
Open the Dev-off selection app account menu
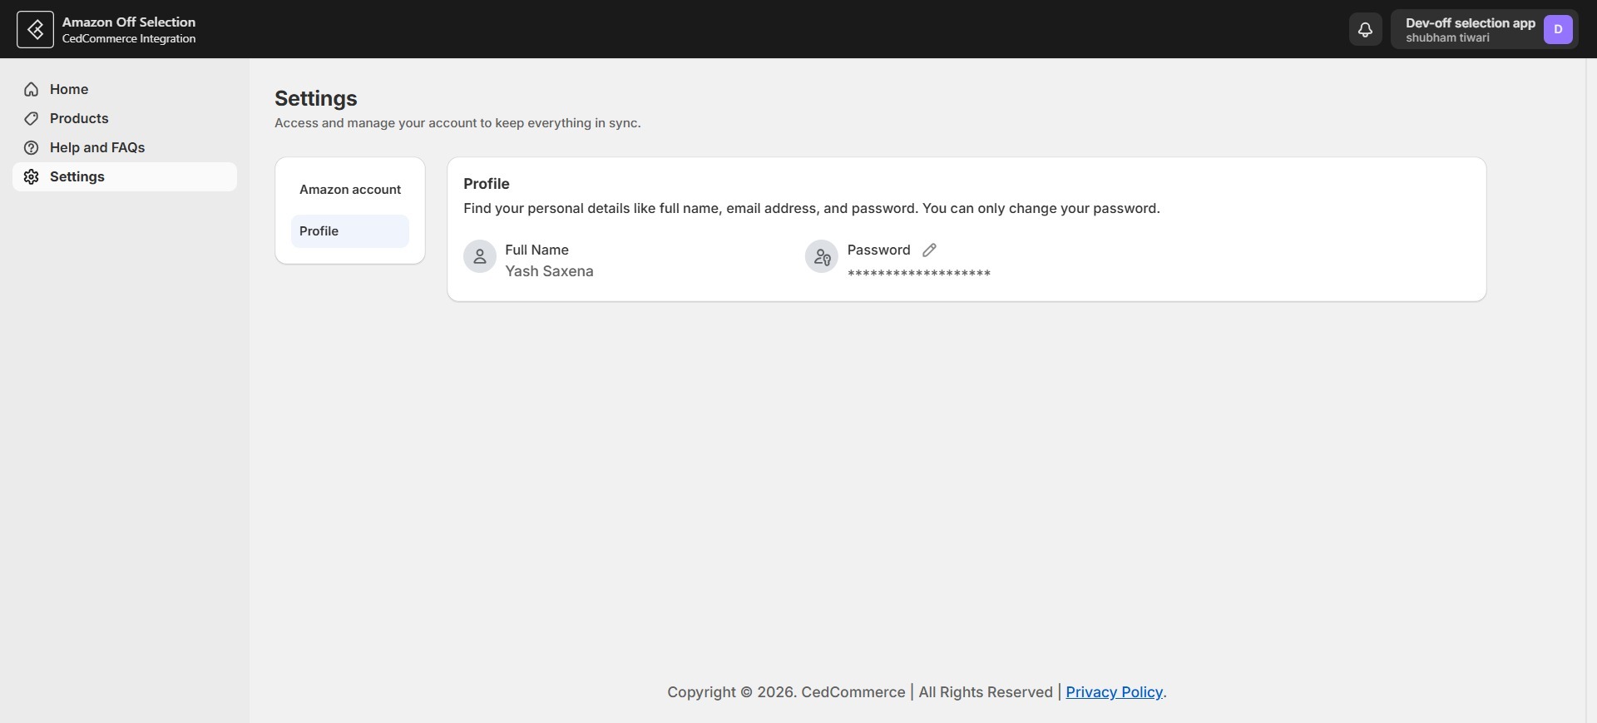(x=1484, y=29)
